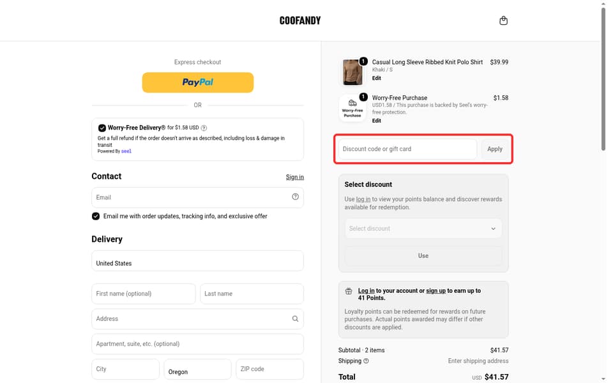
Task: Focus the Last name field
Action: click(252, 294)
